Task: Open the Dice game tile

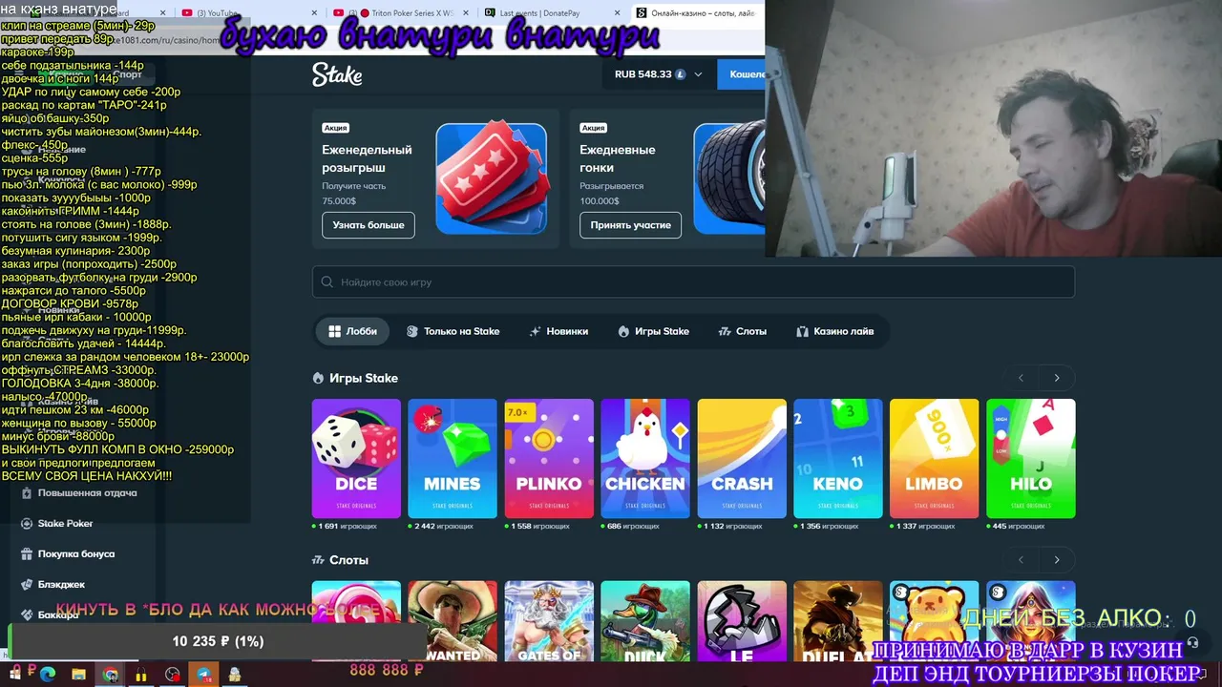Action: tap(356, 459)
